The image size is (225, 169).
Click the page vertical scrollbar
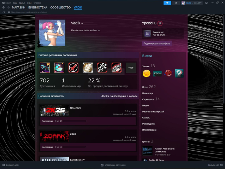click(x=224, y=59)
